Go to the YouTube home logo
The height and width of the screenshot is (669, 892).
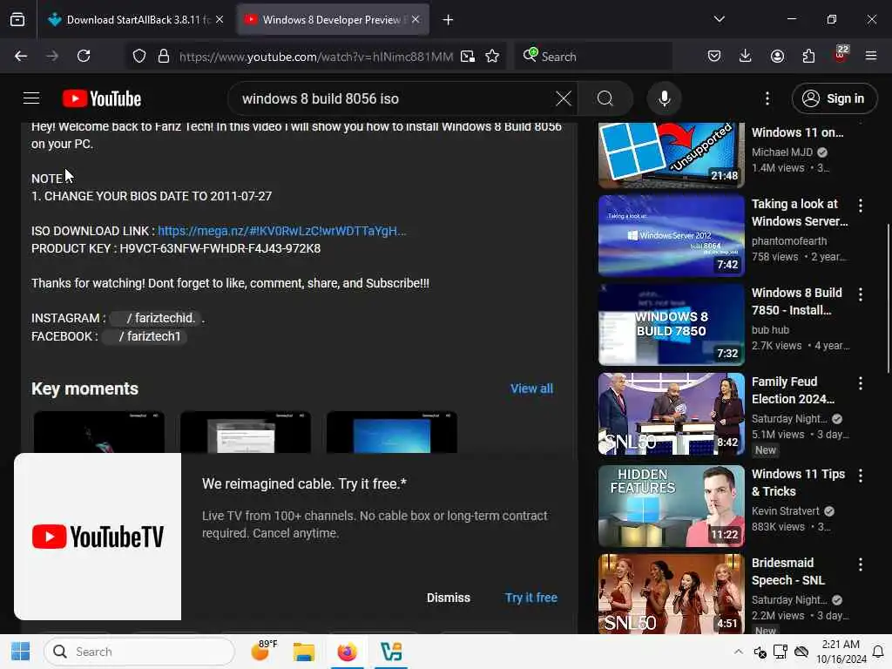[102, 98]
